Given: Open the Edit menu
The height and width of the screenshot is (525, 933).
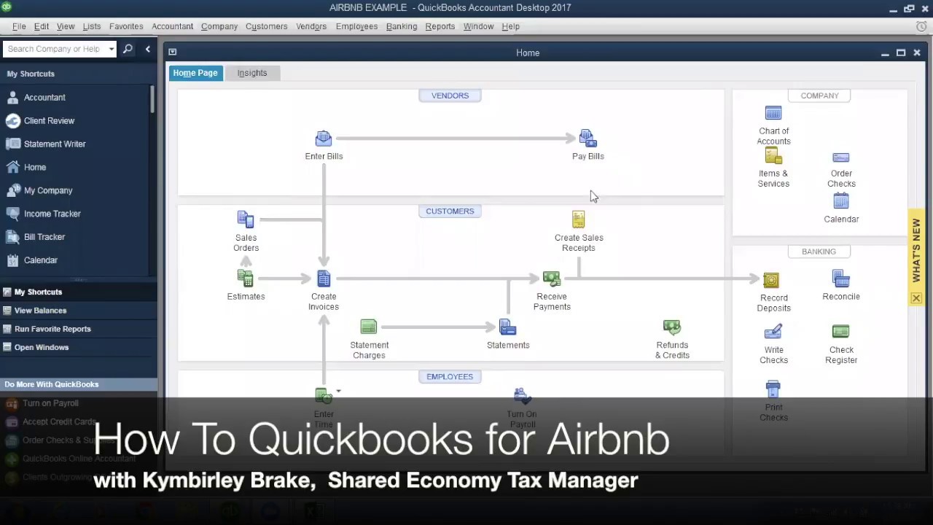Looking at the screenshot, I should (42, 26).
